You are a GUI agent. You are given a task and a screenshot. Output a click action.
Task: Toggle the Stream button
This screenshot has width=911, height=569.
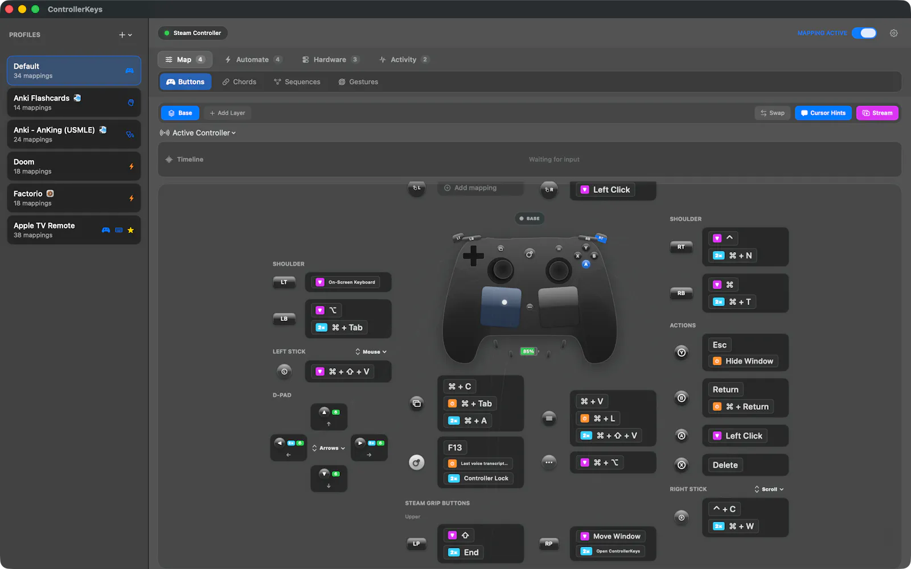point(877,113)
